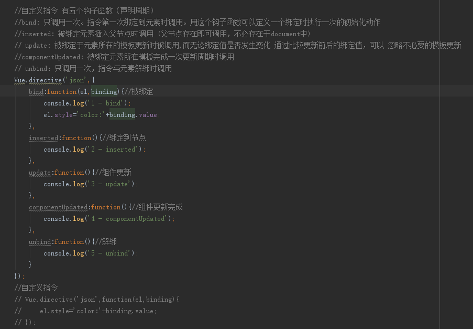Screen dimensions: 473x329
Task: Click the //inserted: comment line
Action: pyautogui.click(x=162, y=34)
